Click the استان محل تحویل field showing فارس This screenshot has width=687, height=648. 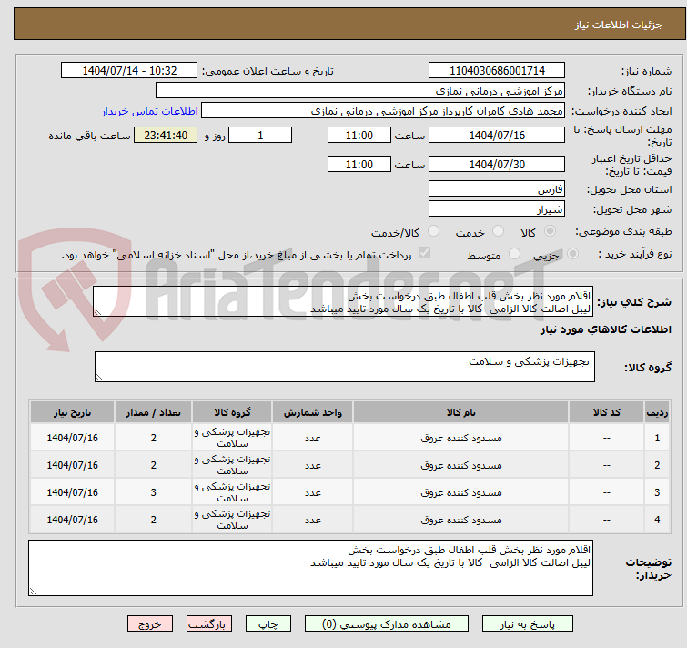point(496,189)
